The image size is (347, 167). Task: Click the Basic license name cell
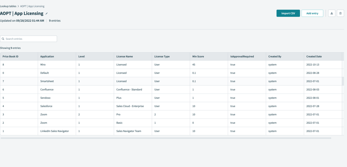pyautogui.click(x=133, y=123)
